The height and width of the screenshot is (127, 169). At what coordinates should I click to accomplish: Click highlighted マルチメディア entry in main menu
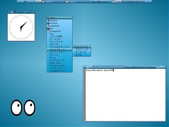point(59,50)
